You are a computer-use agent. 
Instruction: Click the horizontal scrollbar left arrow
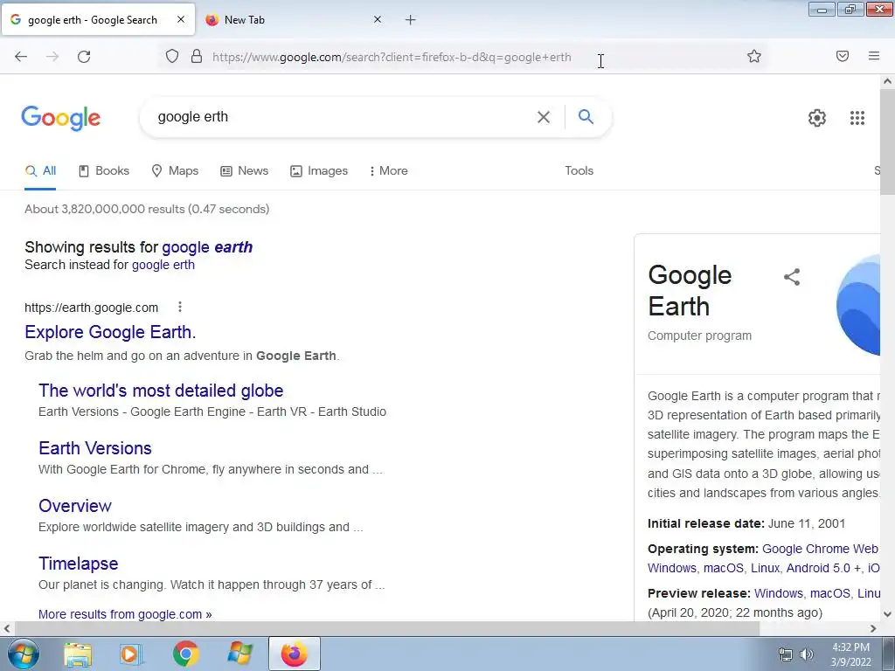coord(7,628)
